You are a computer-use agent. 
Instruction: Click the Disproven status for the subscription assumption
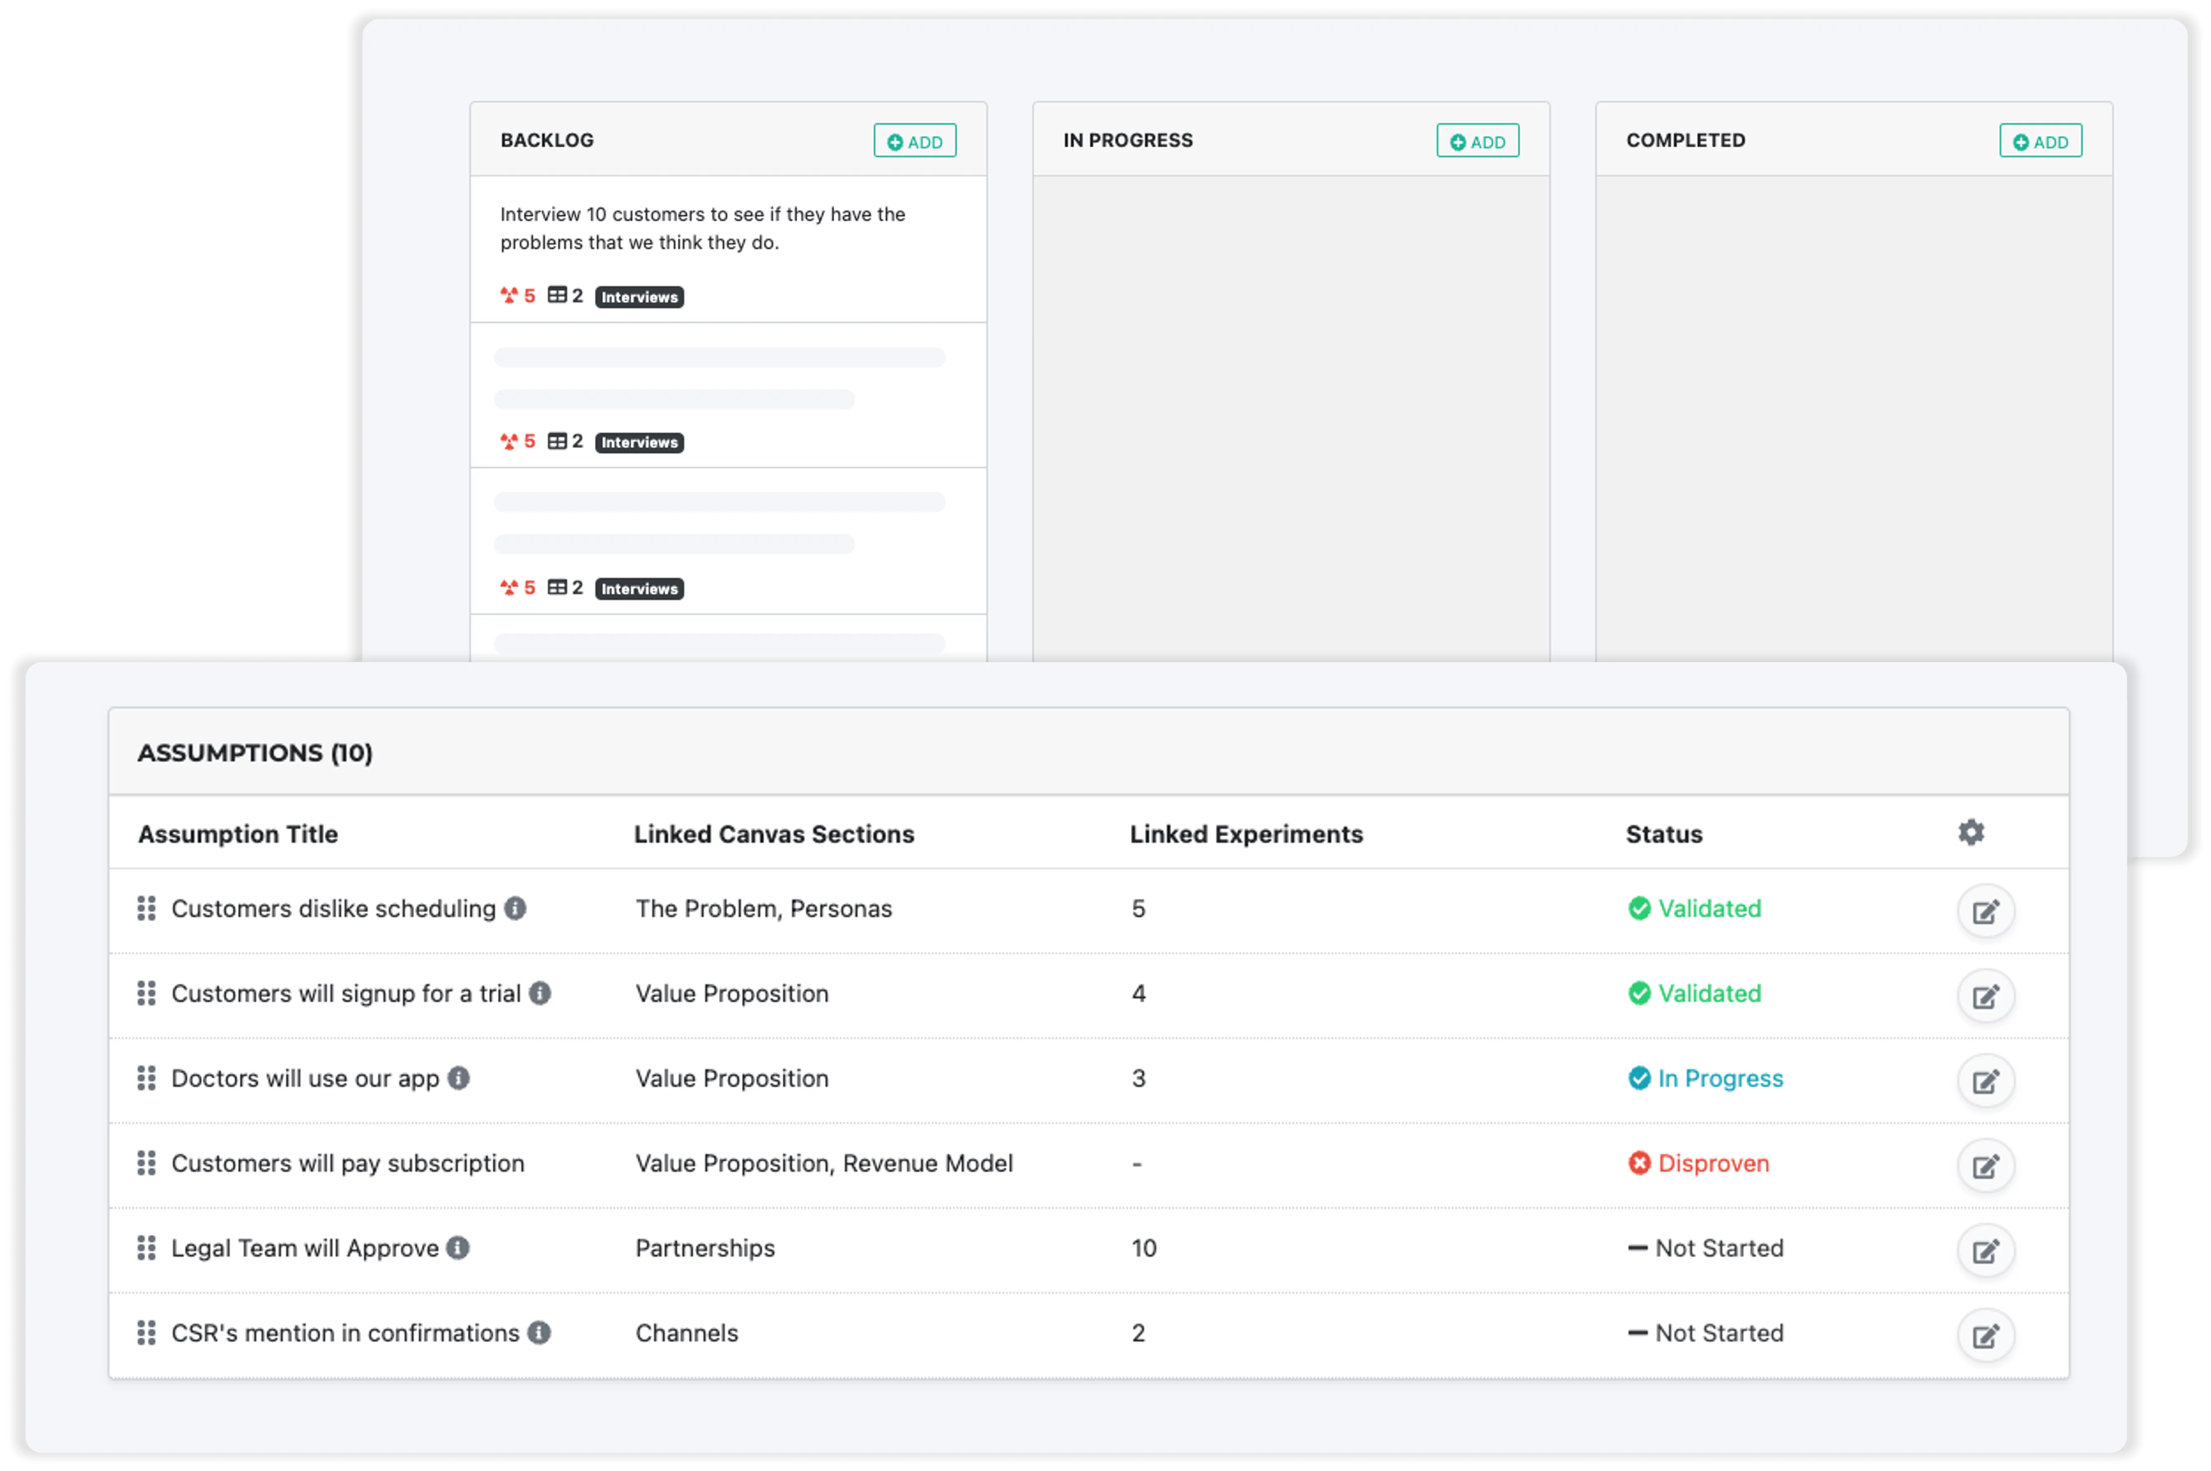1698,1162
